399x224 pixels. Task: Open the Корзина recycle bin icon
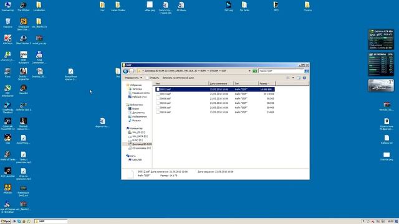pyautogui.click(x=7, y=23)
